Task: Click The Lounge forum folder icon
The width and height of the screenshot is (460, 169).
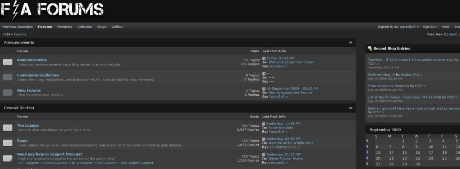Action: 8,127
